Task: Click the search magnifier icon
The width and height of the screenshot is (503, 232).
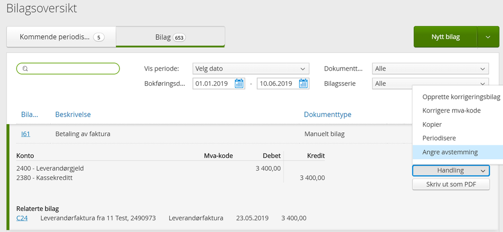Action: pos(26,69)
